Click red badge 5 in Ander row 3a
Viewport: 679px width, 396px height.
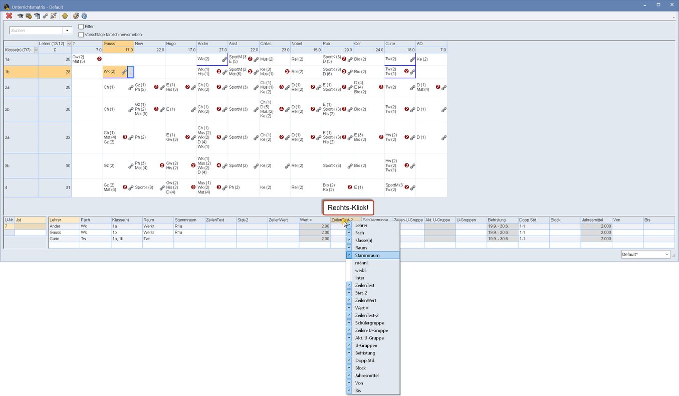218,137
